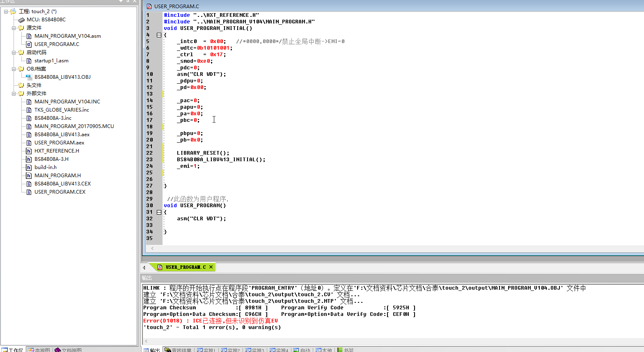The height and width of the screenshot is (352, 644).
Task: Click the BS84B08A-3.inc file icon
Action: (29, 118)
